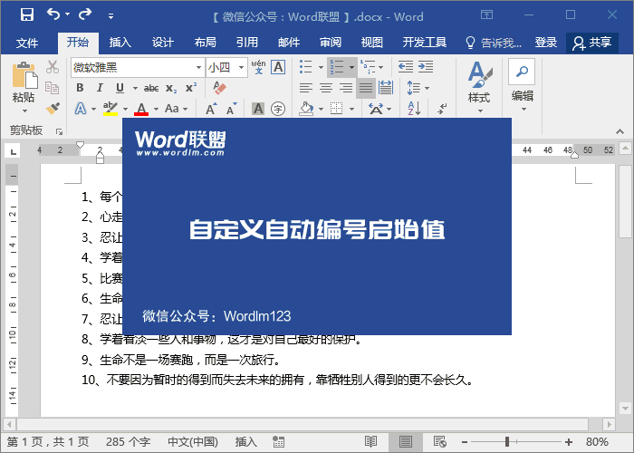Decrease indent icon
The width and height of the screenshot is (634, 453).
pyautogui.click(x=406, y=67)
